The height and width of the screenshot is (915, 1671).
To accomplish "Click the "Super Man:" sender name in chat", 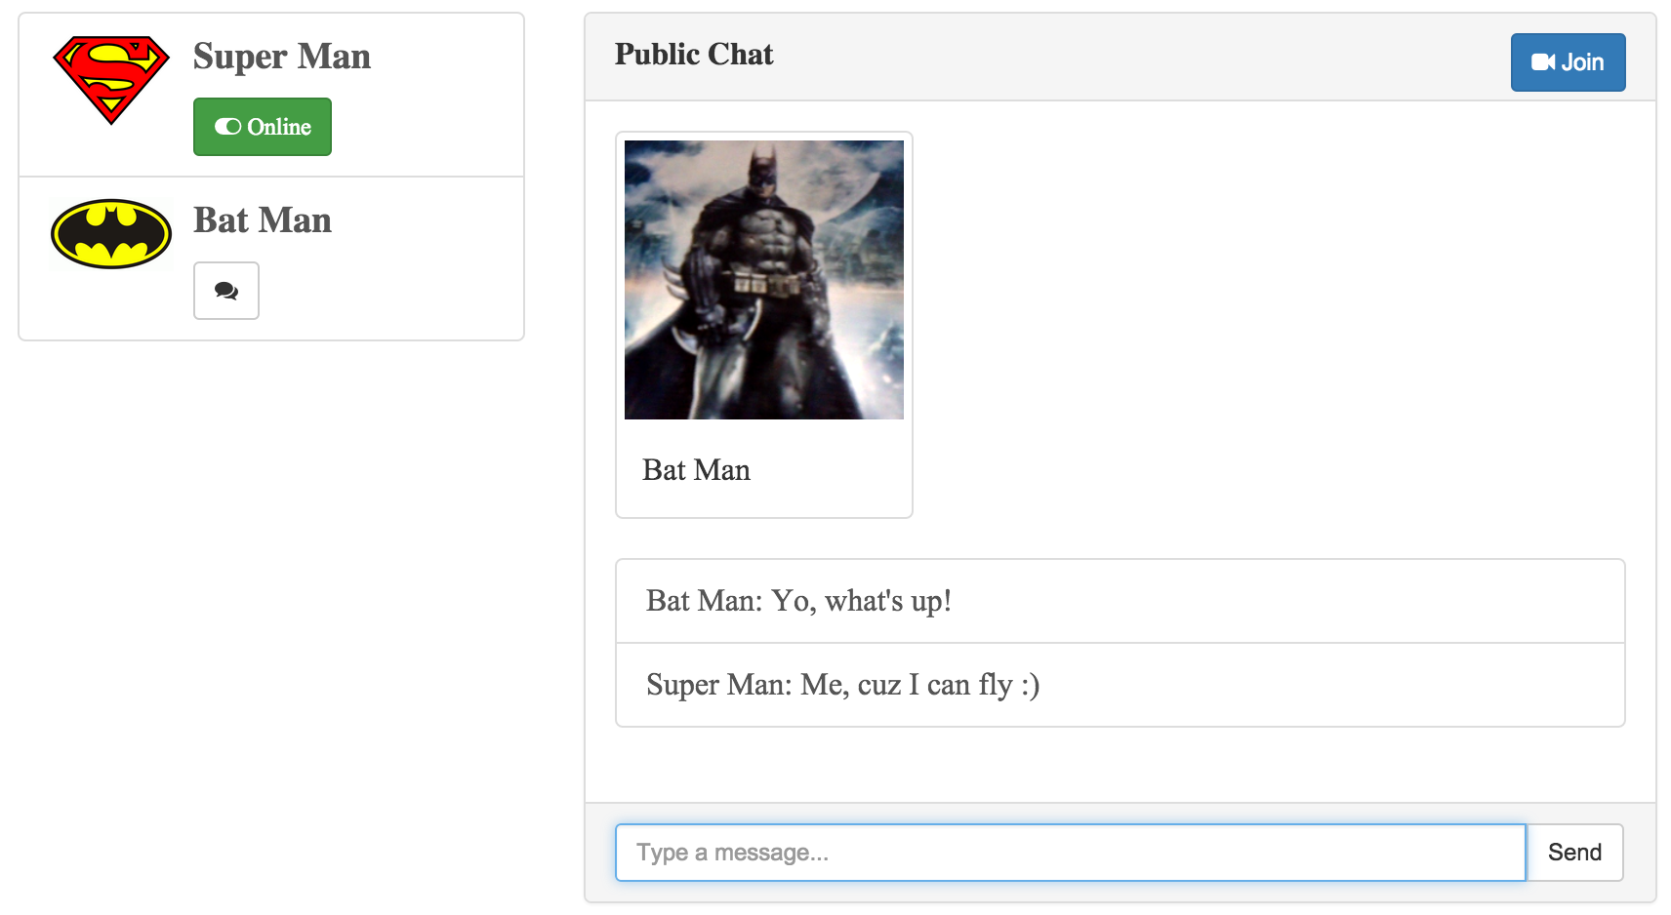I will pyautogui.click(x=718, y=685).
